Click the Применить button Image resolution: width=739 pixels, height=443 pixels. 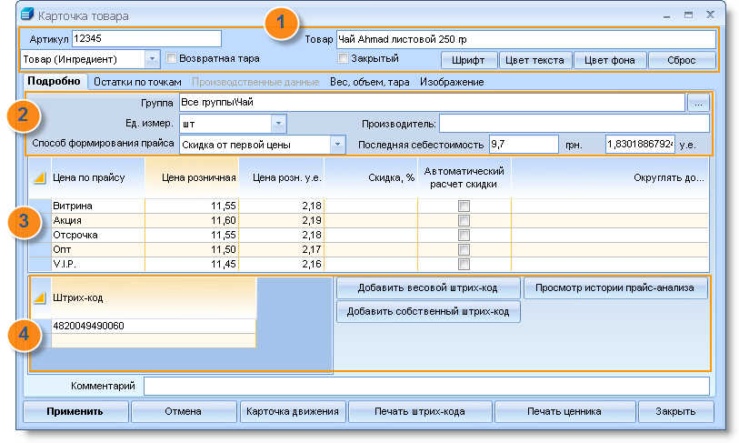75,411
